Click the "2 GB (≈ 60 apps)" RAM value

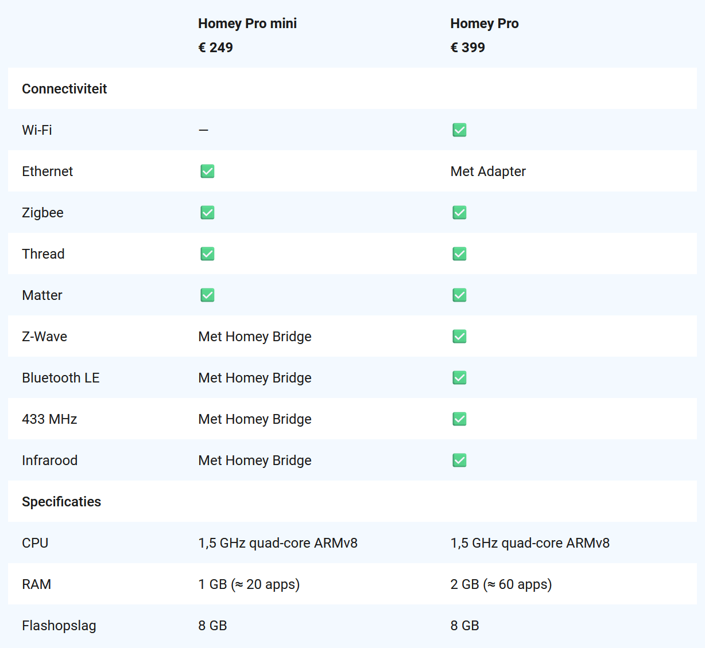[x=501, y=584]
